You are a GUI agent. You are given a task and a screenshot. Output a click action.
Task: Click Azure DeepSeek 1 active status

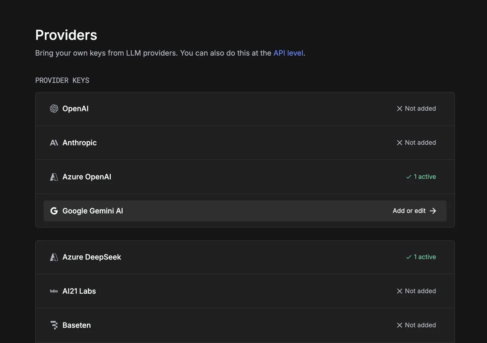click(421, 257)
